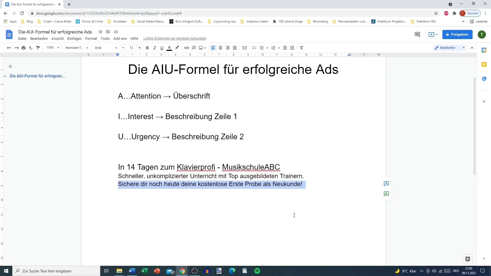The width and height of the screenshot is (491, 276).
Task: Toggle the starred document icon
Action: 100,32
